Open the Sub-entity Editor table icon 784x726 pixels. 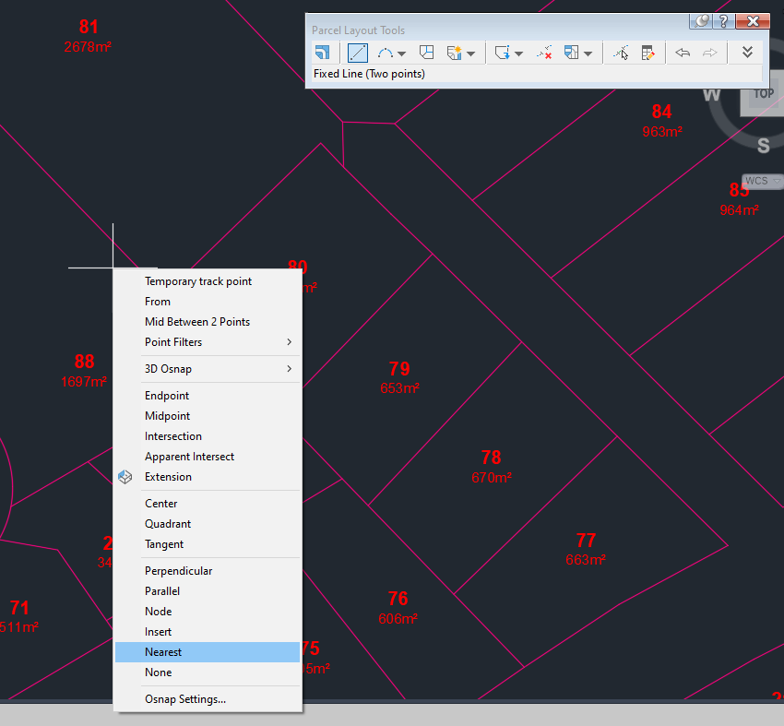click(648, 53)
